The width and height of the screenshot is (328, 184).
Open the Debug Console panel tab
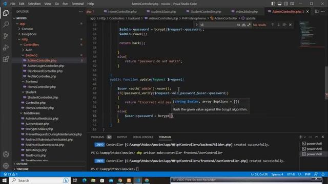(143, 137)
